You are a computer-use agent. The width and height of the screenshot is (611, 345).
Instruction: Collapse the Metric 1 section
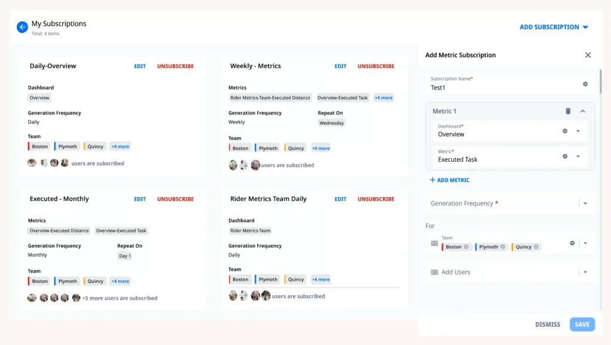(x=583, y=111)
